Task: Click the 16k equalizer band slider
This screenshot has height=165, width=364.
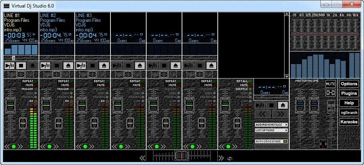Action: click(x=355, y=34)
